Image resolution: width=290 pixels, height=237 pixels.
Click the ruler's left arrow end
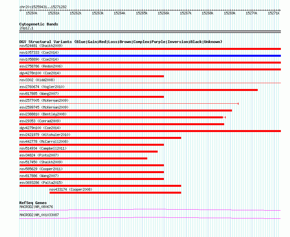coord(20,10)
